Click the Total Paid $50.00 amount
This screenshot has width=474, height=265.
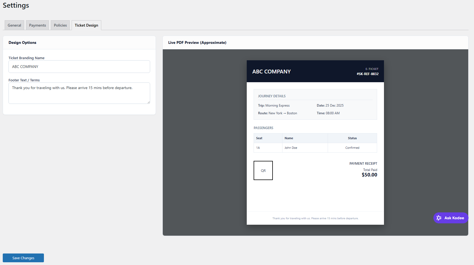[369, 175]
